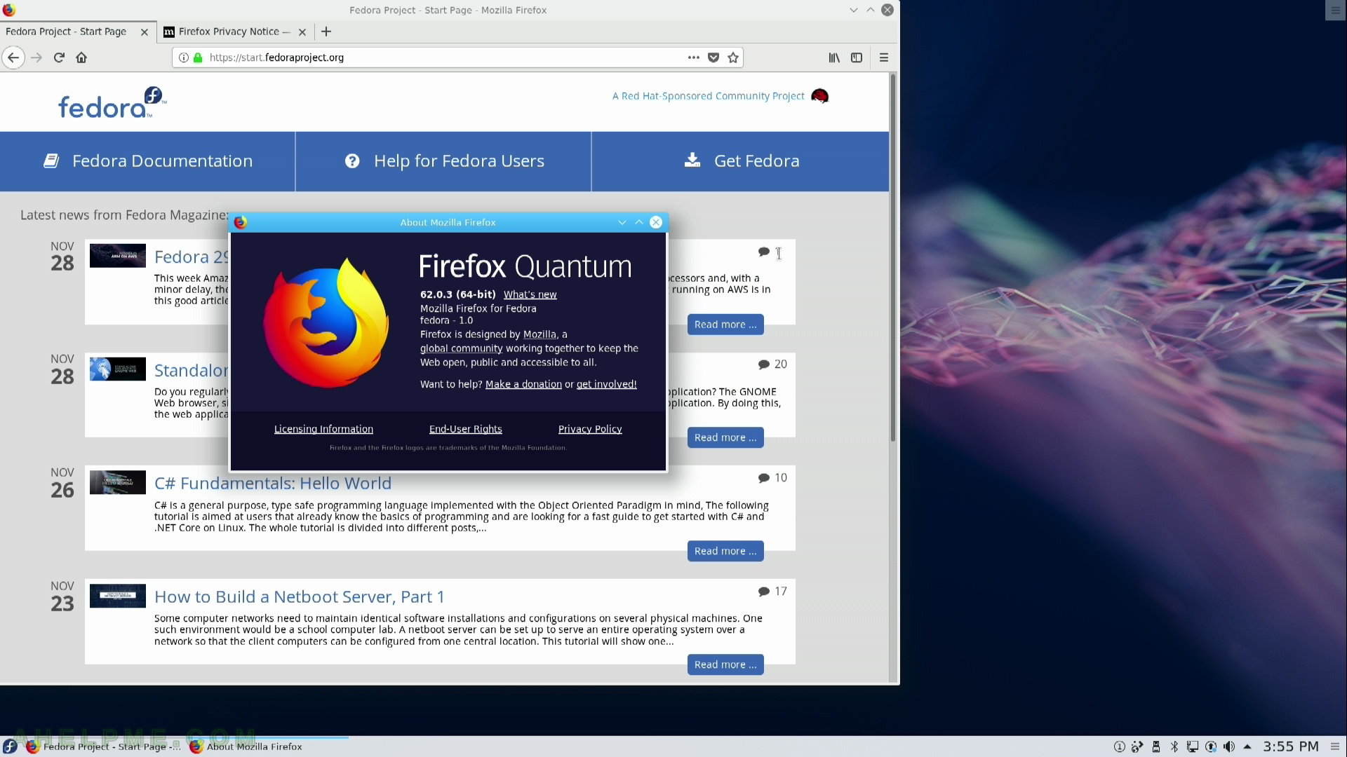Click the page vertical scrollbar
The image size is (1347, 757).
pyautogui.click(x=893, y=259)
